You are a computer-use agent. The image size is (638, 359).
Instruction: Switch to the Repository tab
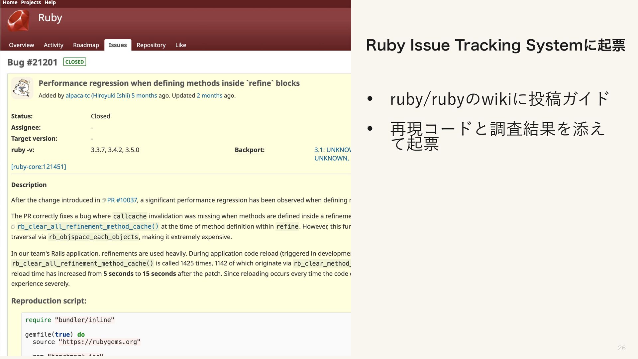151,45
